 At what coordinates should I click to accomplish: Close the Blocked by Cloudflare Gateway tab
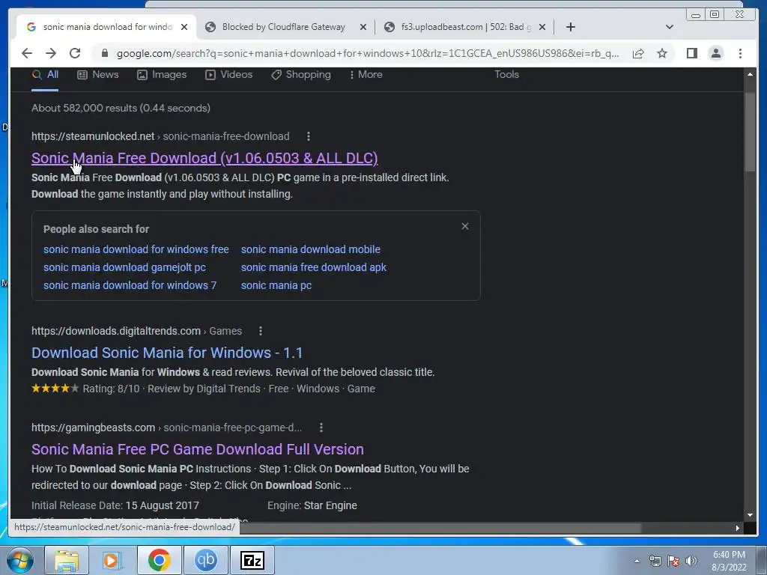point(363,27)
